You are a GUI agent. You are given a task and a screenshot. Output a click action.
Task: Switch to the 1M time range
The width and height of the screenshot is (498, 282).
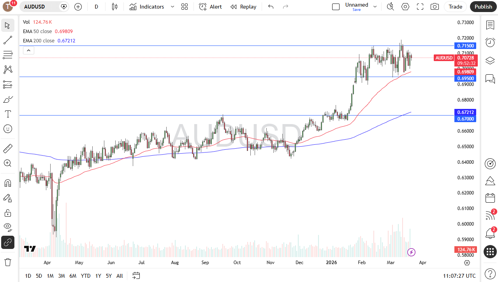click(50, 276)
